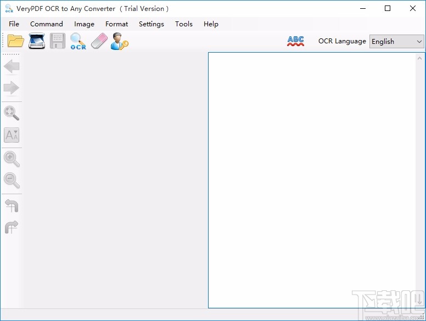The height and width of the screenshot is (321, 426).
Task: Minimize the VeryPDF window
Action: [363, 8]
